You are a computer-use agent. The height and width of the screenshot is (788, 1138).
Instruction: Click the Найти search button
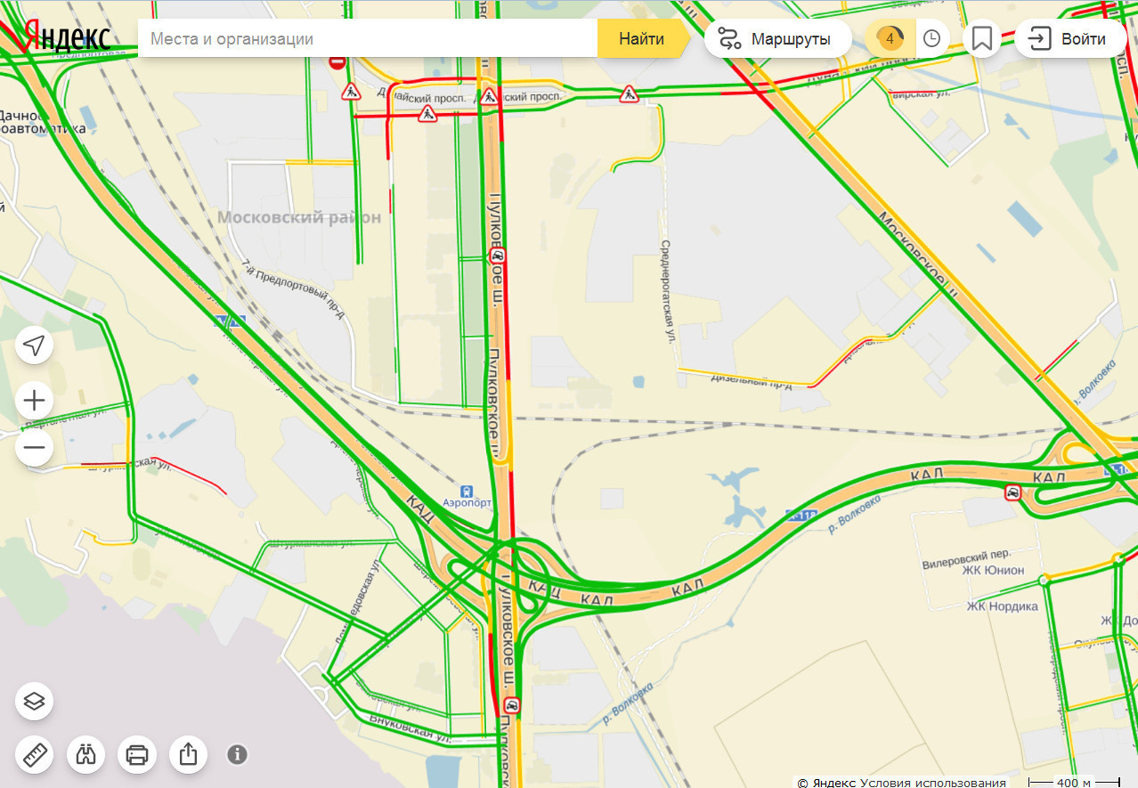[x=641, y=38]
